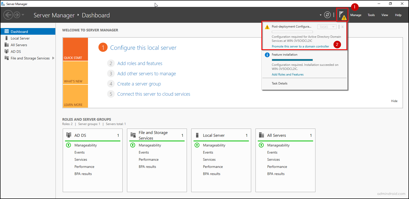Image resolution: width=409 pixels, height=199 pixels.
Task: Open File and Storage Services tile title
Action: pos(153,135)
